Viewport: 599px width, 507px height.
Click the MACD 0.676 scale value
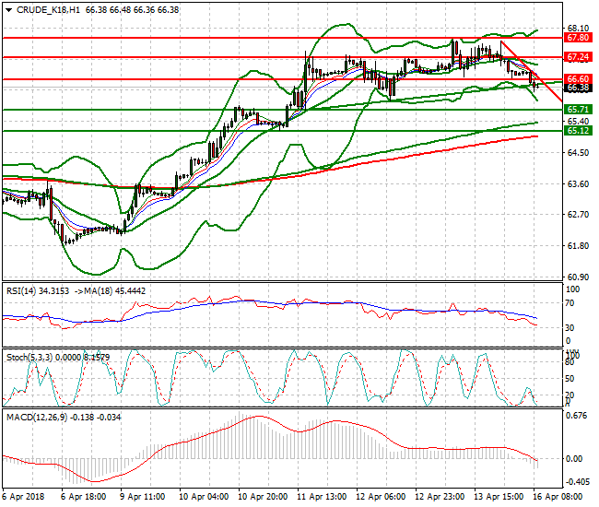[576, 416]
